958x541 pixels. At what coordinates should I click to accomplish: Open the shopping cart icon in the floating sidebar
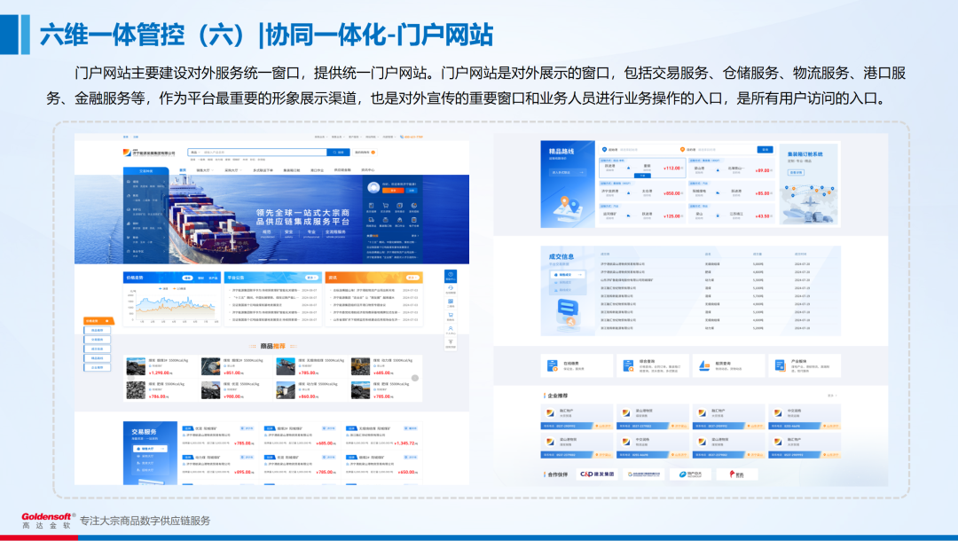(452, 315)
